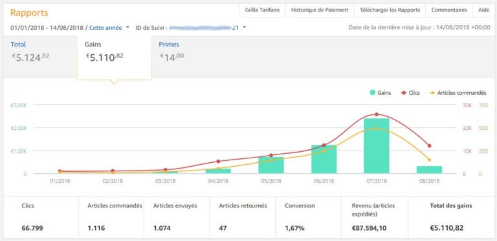
Task: Open Télécharger les Rapports
Action: coord(390,10)
